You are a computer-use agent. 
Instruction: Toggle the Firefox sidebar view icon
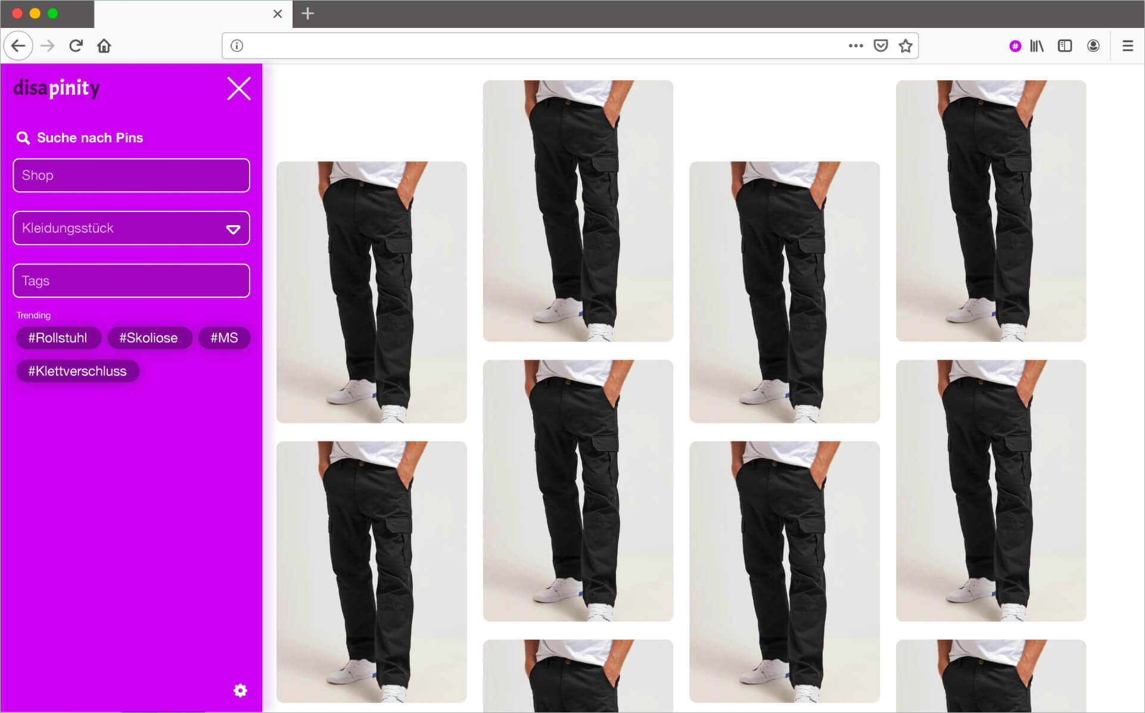(x=1065, y=46)
